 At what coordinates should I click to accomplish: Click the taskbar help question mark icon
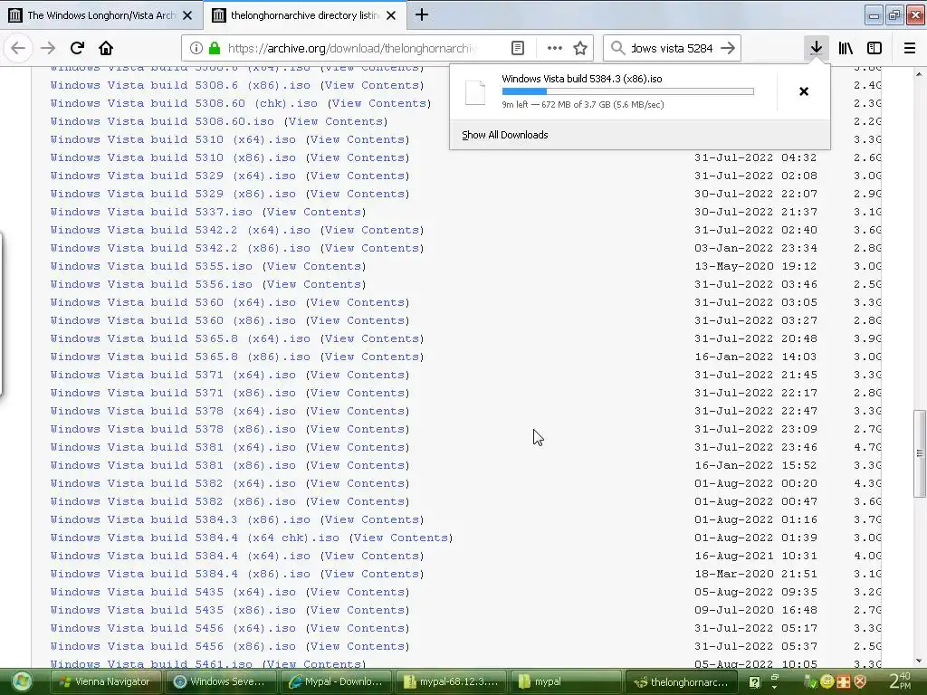coord(754,682)
